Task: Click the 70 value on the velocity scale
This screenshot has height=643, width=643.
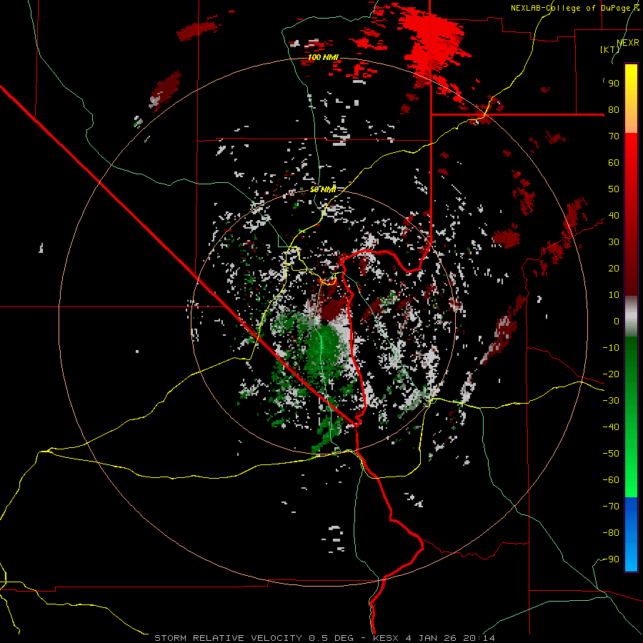Action: pos(614,136)
